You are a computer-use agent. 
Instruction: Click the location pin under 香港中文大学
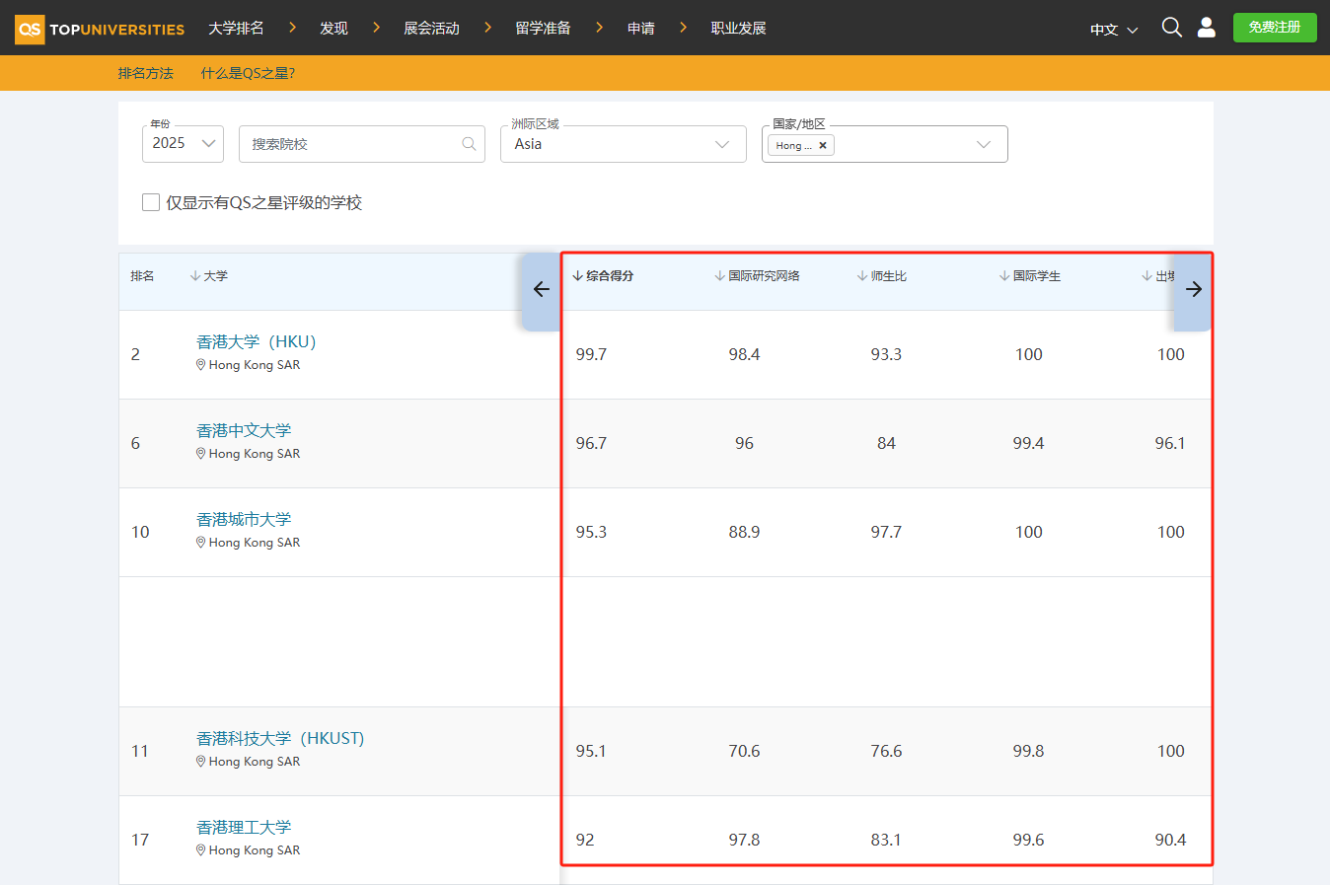(201, 454)
